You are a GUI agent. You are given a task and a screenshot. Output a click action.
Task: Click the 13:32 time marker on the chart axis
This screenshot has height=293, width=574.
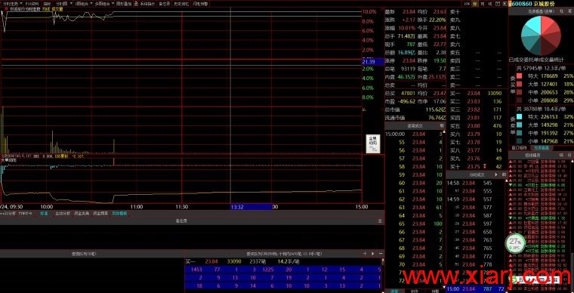point(237,207)
